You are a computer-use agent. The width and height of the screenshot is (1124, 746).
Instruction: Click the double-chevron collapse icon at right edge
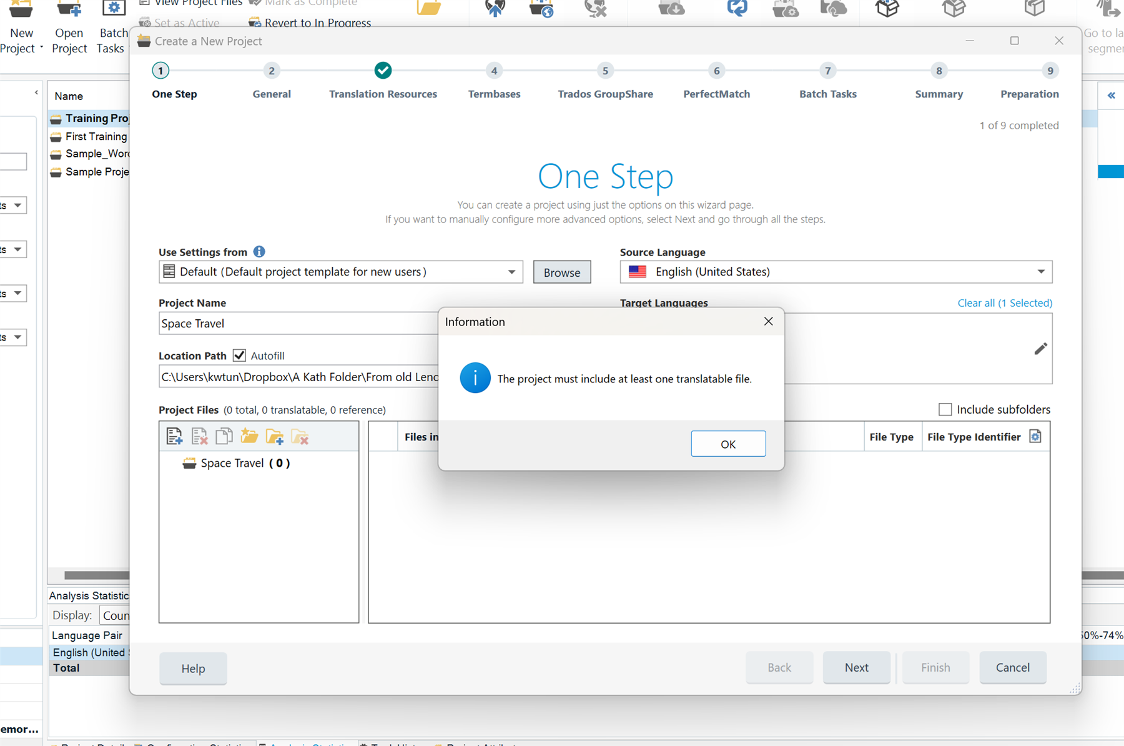pos(1112,96)
